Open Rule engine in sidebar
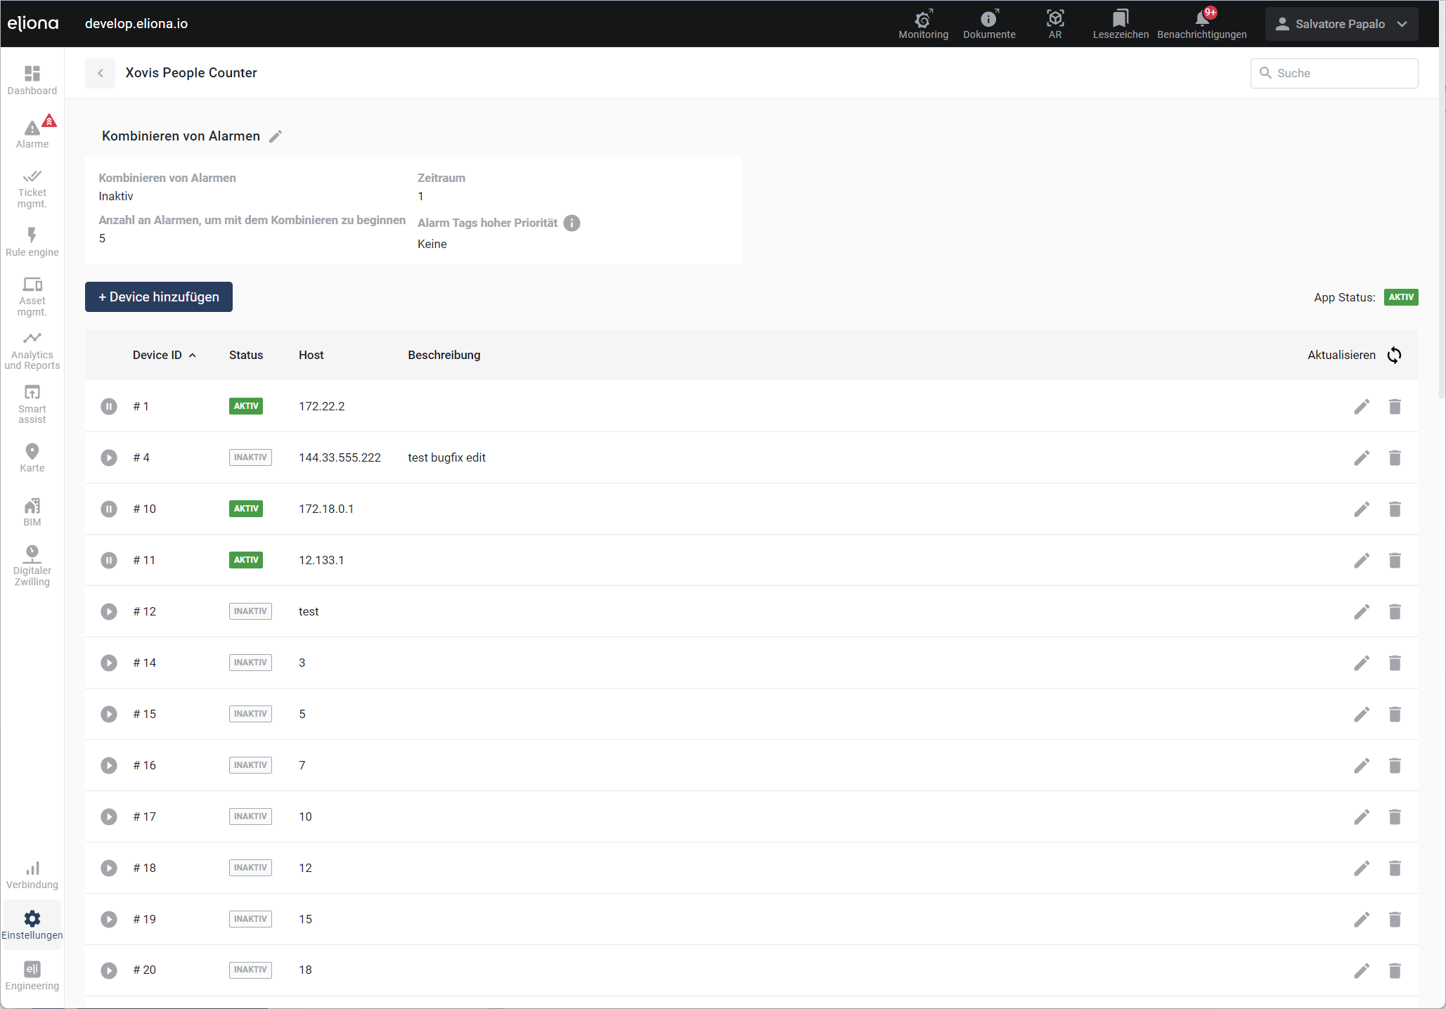1446x1009 pixels. [32, 242]
